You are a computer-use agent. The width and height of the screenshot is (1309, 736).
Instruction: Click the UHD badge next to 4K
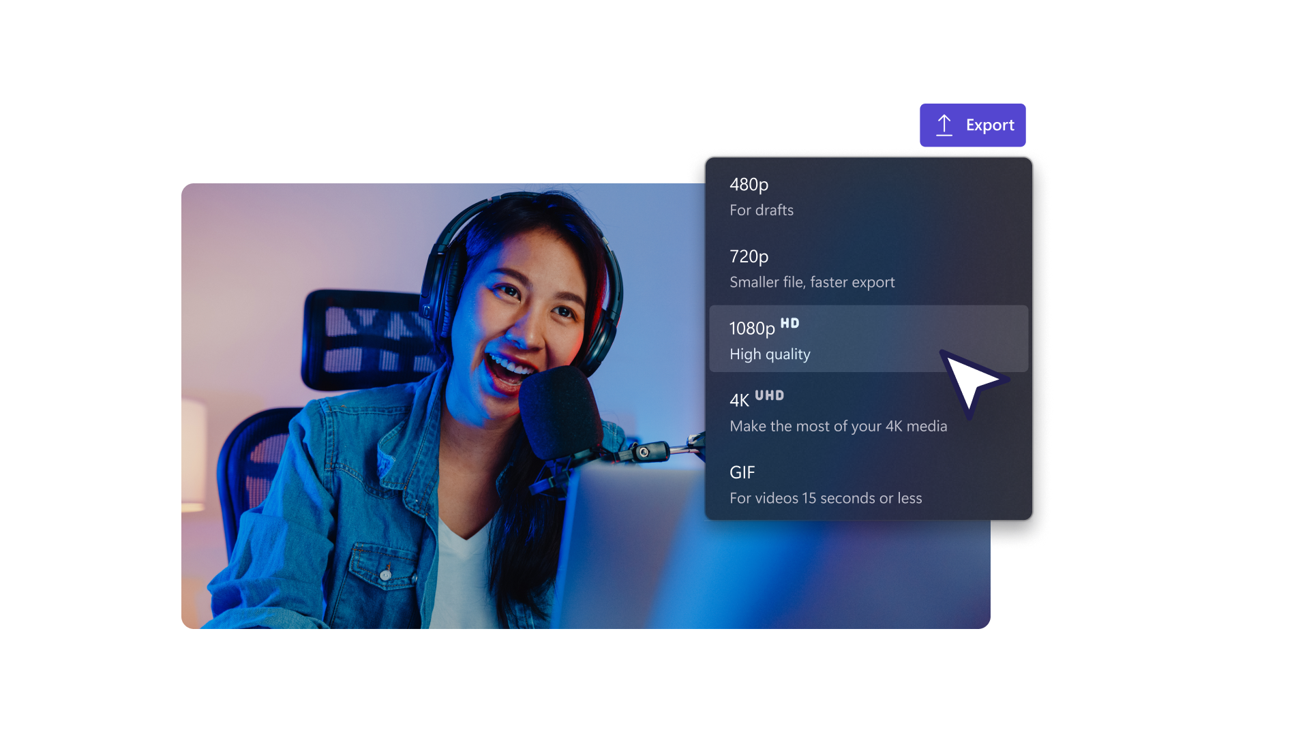coord(769,395)
